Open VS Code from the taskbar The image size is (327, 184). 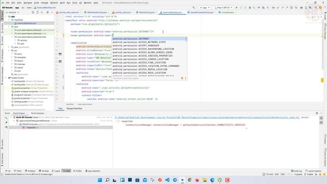tap(167, 180)
